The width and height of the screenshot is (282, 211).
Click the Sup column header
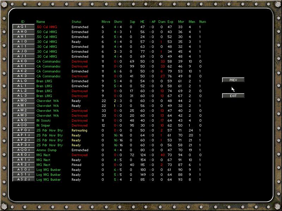click(x=133, y=22)
